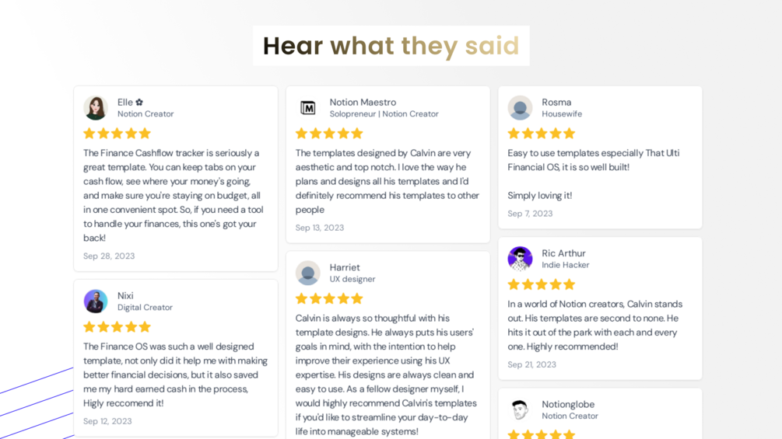Viewport: 782px width, 439px height.
Task: Click Harriet's review text about template designs
Action: (386, 375)
